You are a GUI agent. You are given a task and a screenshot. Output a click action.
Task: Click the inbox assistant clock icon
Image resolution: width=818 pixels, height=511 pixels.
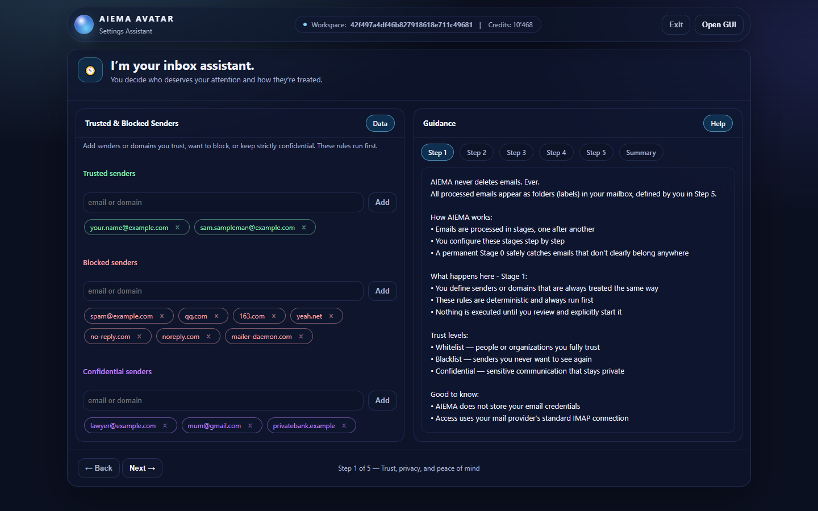(x=90, y=70)
